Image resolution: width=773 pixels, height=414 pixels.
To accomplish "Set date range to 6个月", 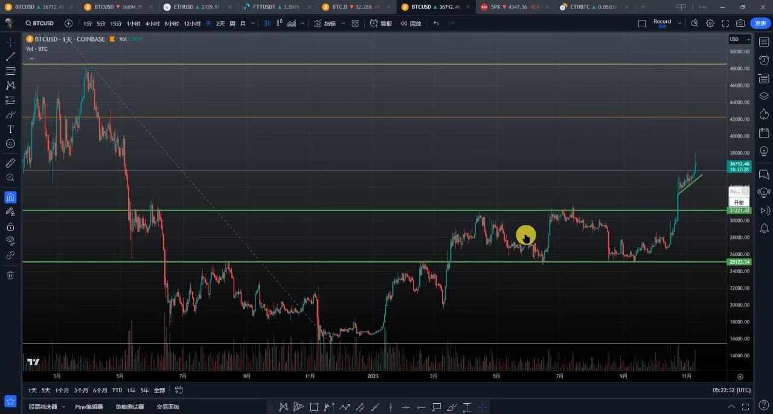I will tap(100, 390).
